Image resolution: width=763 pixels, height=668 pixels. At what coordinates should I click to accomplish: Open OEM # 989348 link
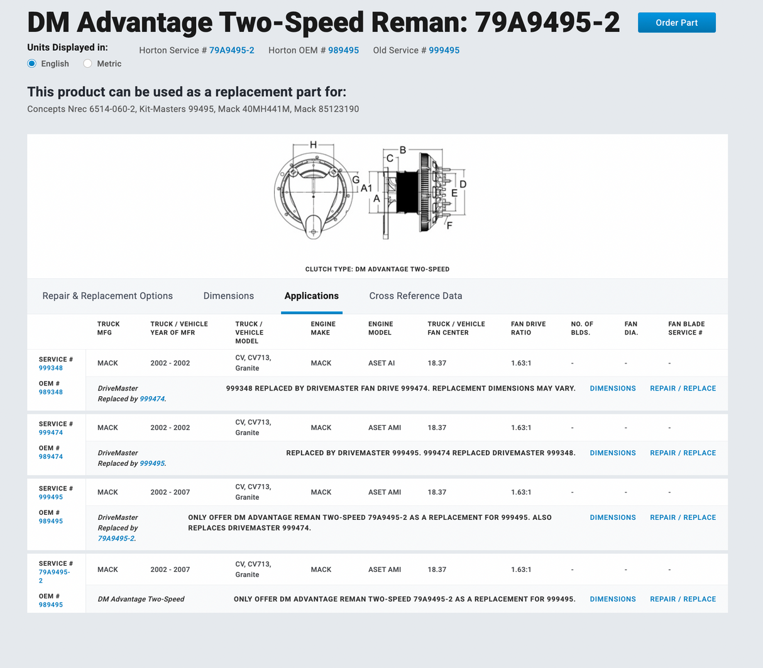pyautogui.click(x=51, y=392)
